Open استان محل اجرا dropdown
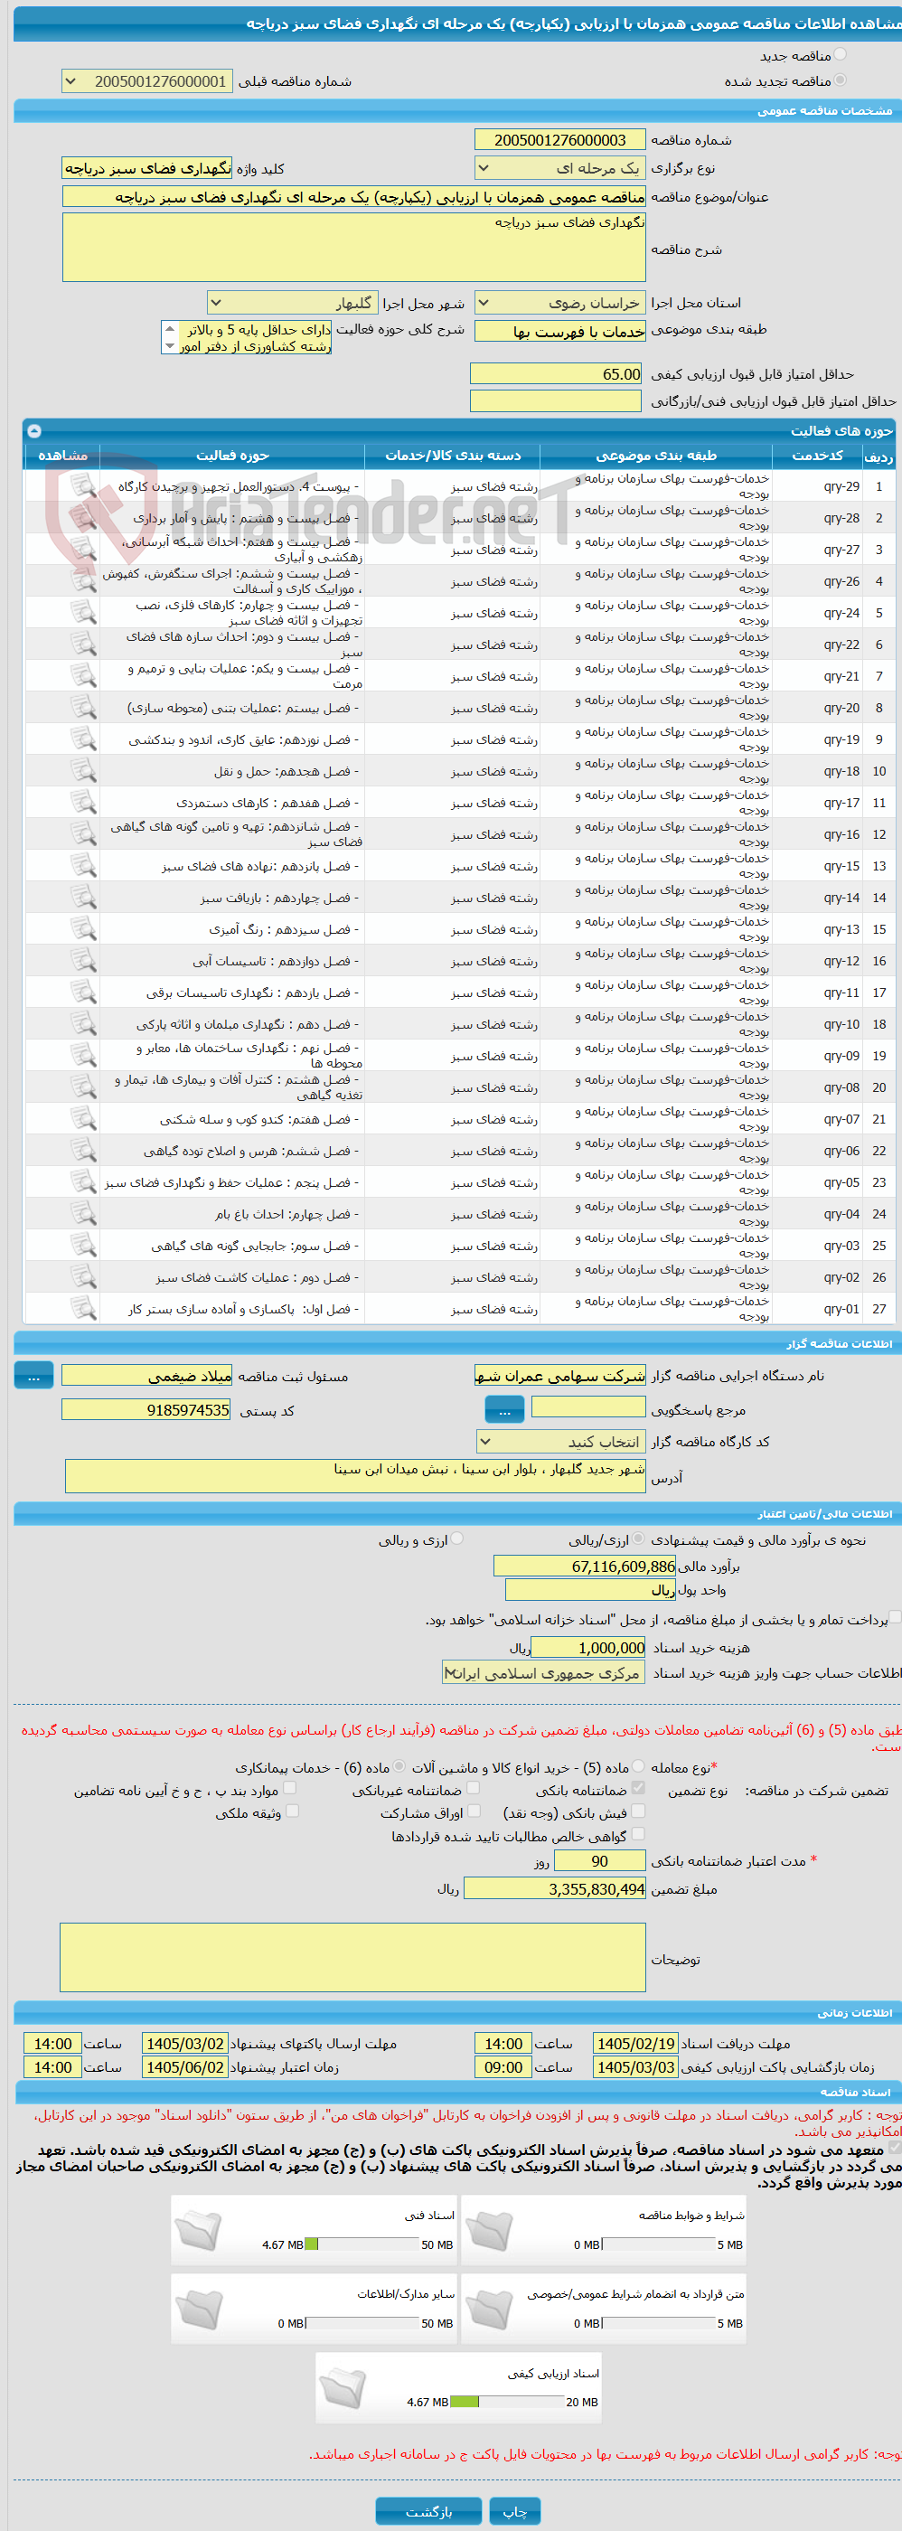Screen dimensions: 902x2531 (x=560, y=303)
